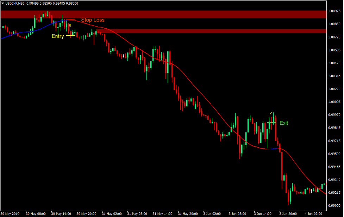Viewport: 344px width, 217px height.
Task: Select the yellow entry price line marker
Action: (70, 35)
